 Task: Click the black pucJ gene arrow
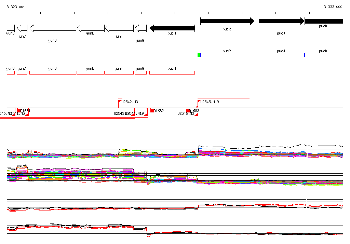point(282,21)
